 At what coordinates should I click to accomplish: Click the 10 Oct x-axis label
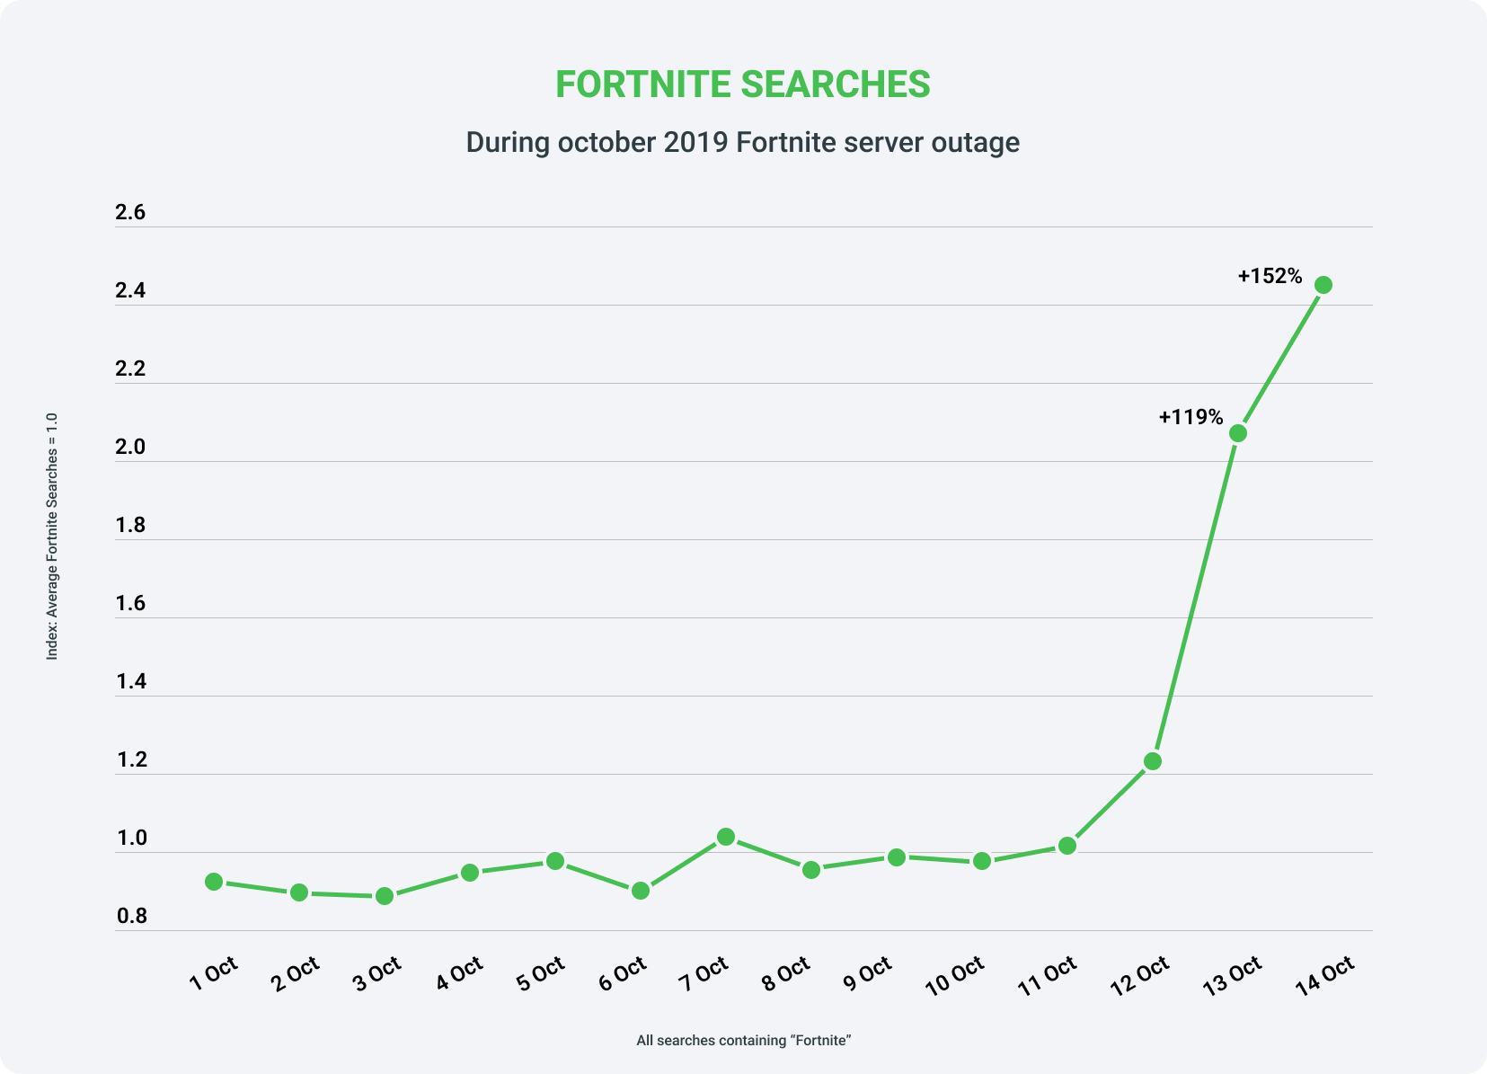(x=954, y=976)
